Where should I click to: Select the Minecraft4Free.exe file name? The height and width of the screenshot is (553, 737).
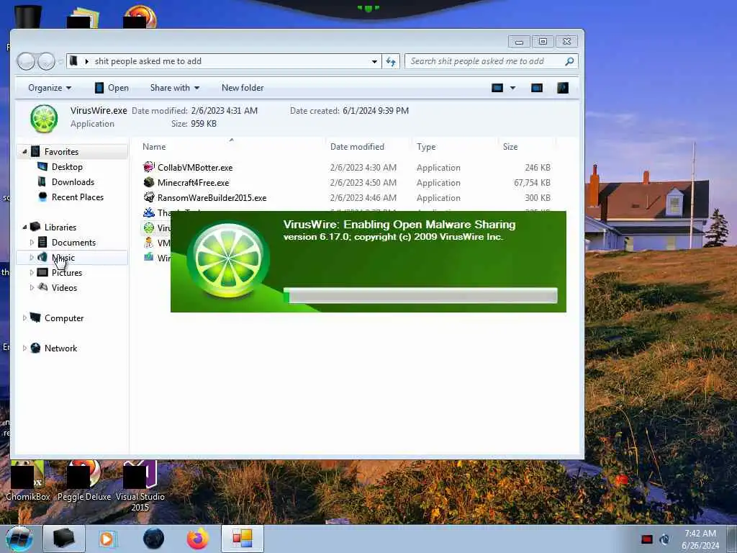[193, 182]
